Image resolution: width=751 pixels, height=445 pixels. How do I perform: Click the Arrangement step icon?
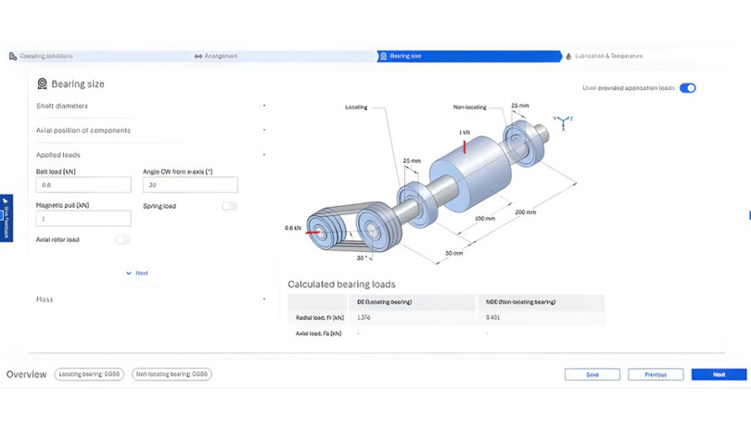pyautogui.click(x=198, y=57)
